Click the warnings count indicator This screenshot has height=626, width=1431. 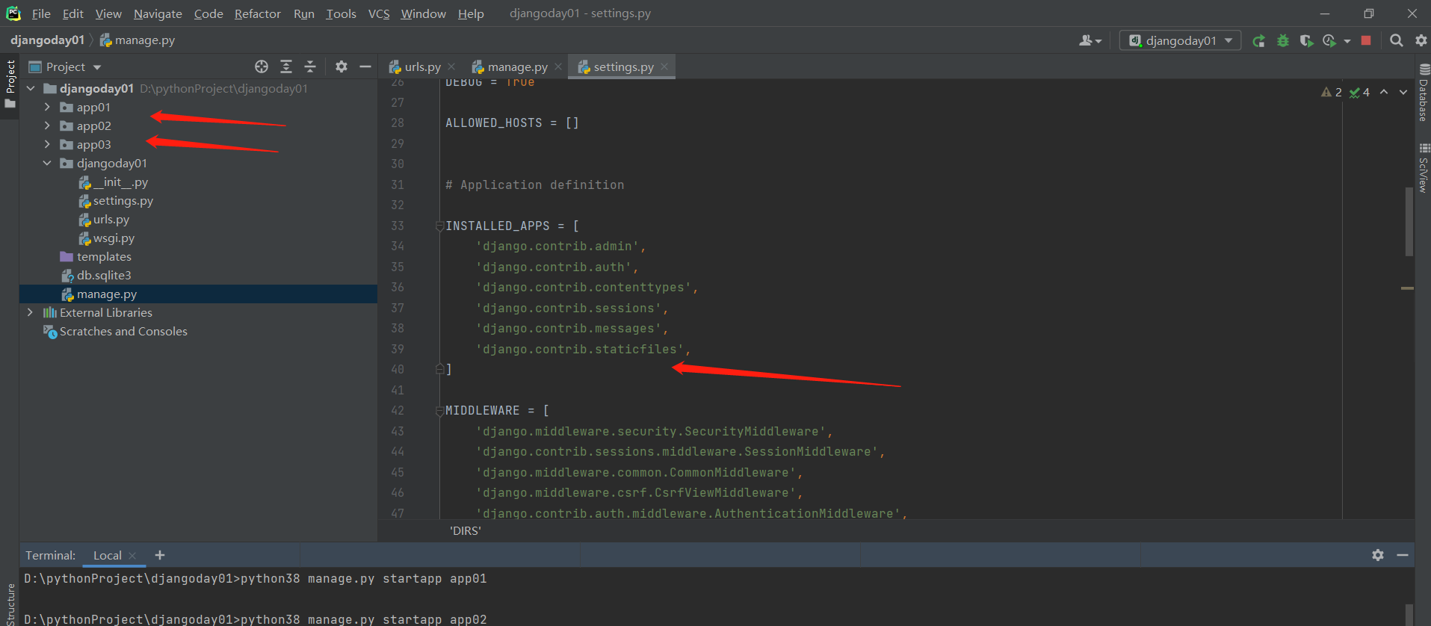(1332, 93)
